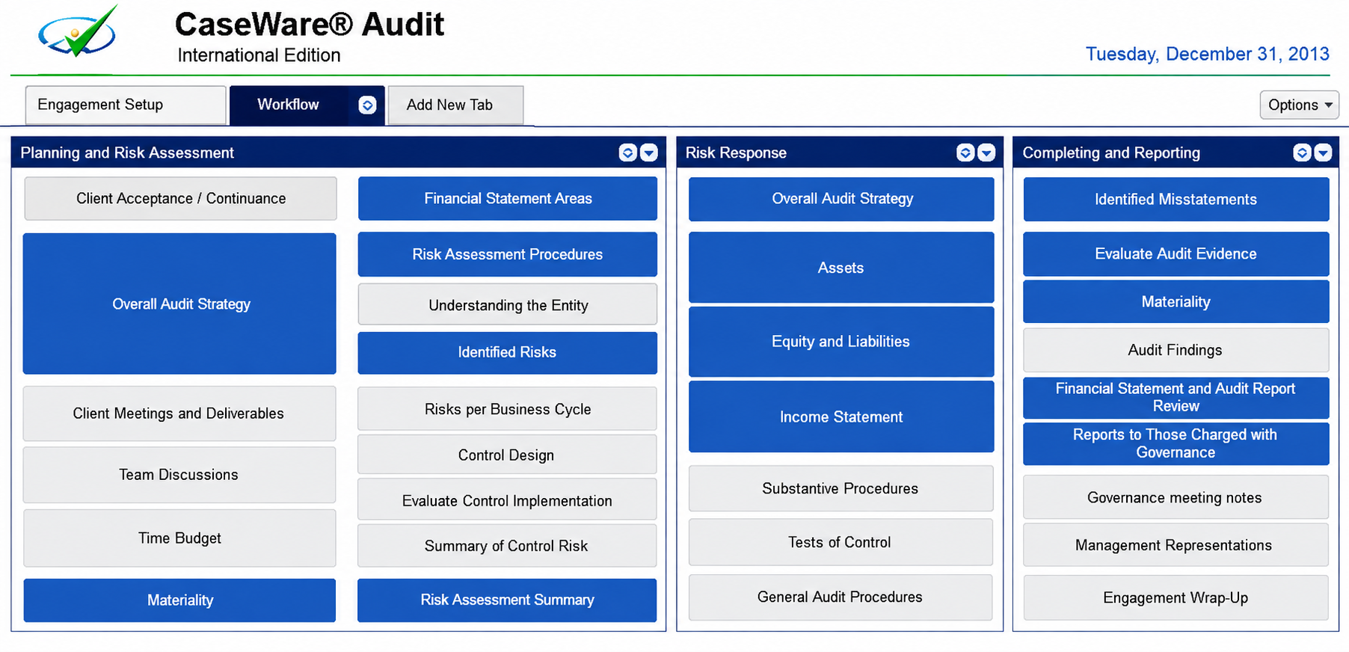Open Team Discussions
Screen dimensions: 1349x652
(x=179, y=475)
